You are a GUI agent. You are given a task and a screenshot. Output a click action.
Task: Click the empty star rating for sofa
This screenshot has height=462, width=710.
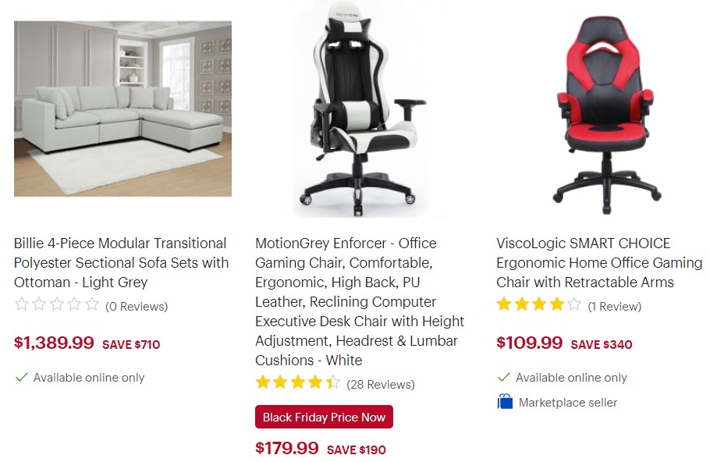click(x=57, y=304)
